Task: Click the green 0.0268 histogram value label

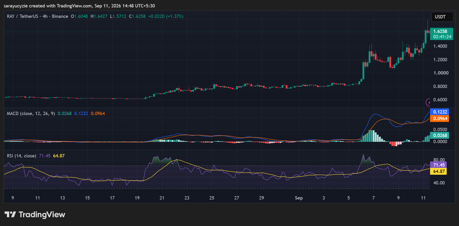Action: click(439, 135)
